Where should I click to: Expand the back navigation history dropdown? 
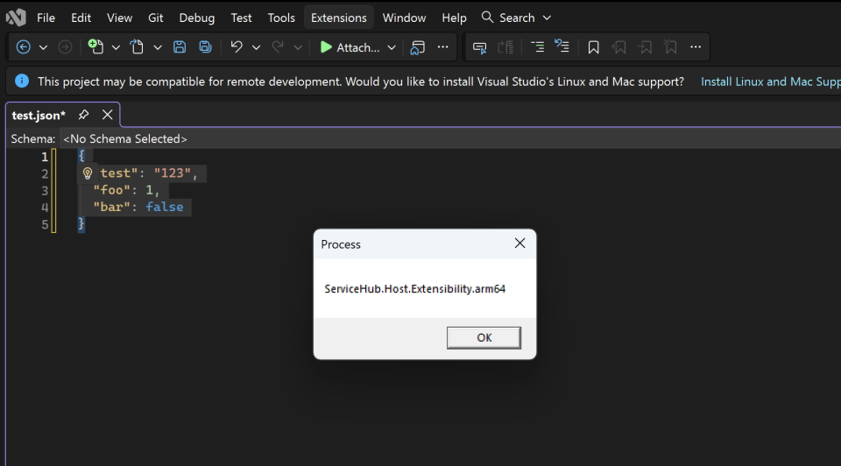pos(43,47)
